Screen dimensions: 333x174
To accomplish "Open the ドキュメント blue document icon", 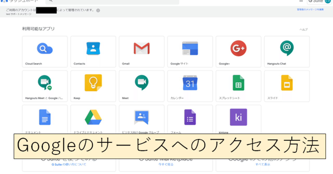I will click(45, 117).
